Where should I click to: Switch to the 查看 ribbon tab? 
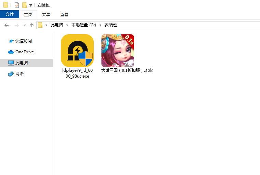click(x=64, y=14)
